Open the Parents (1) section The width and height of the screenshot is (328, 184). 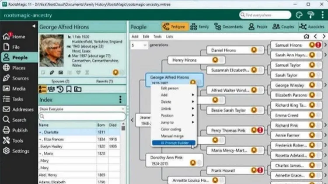pos(104,81)
